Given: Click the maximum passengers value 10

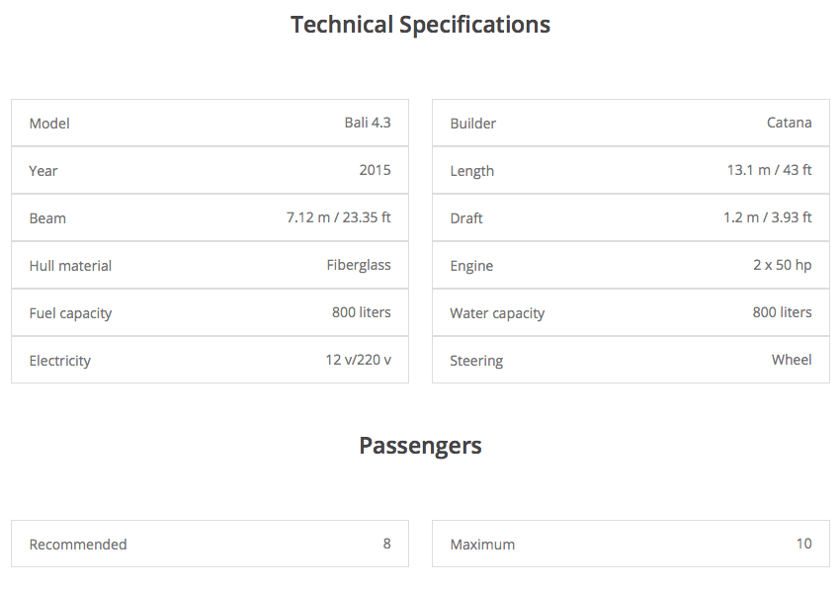Looking at the screenshot, I should click(803, 544).
